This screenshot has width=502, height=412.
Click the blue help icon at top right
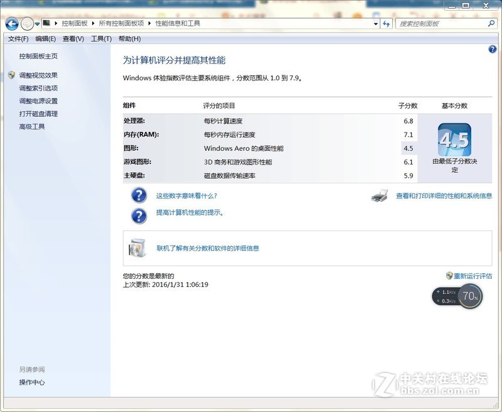pos(493,49)
